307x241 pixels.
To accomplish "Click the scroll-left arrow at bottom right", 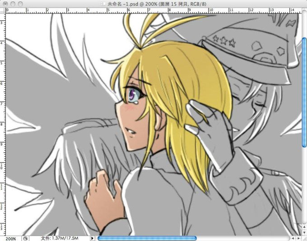I will point(293,238).
